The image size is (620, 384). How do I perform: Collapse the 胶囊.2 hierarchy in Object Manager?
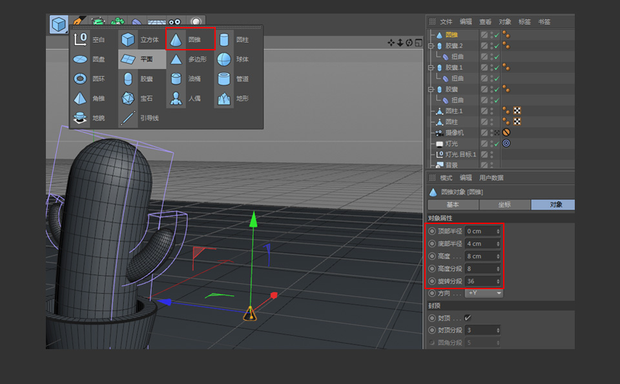(x=431, y=45)
